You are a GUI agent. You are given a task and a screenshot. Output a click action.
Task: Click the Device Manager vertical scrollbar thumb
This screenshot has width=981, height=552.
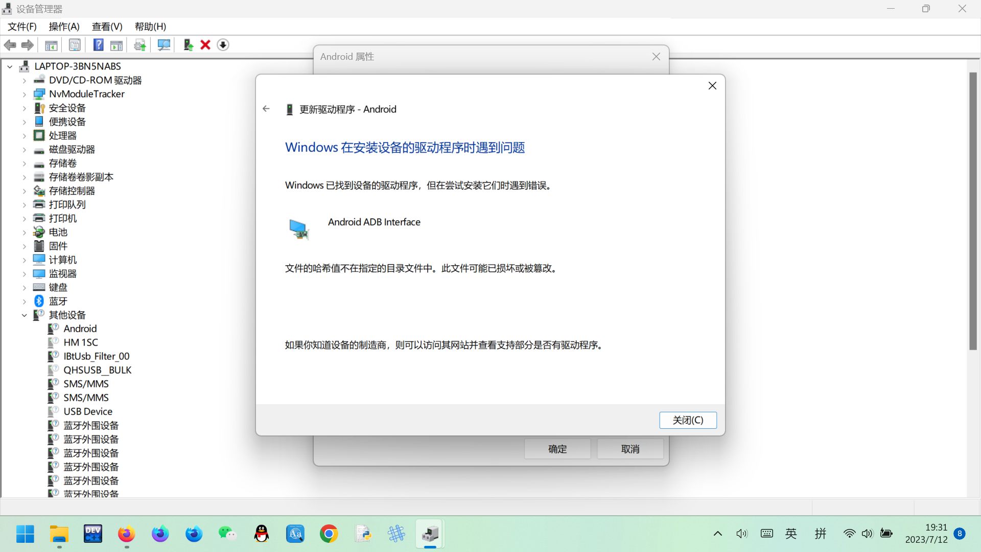(973, 211)
